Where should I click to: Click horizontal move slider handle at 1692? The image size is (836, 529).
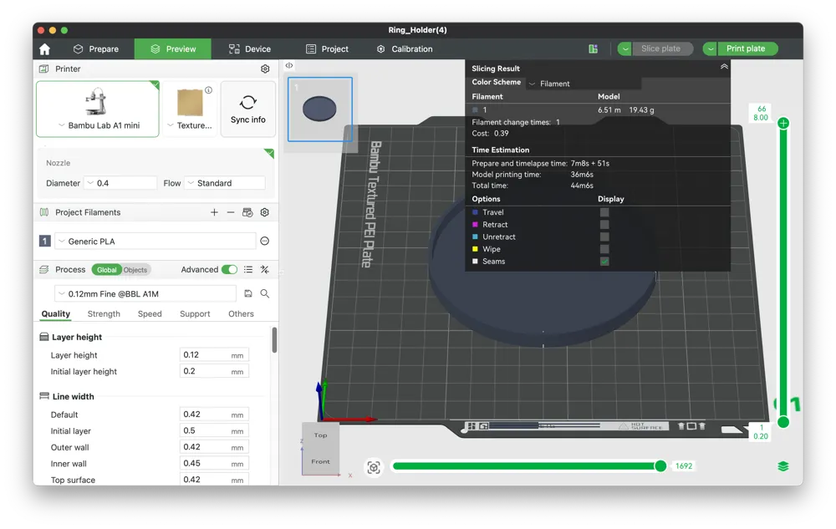click(x=660, y=466)
